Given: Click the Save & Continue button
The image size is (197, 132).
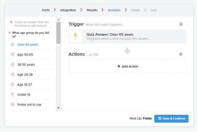Looking at the screenshot, I should (171, 119).
